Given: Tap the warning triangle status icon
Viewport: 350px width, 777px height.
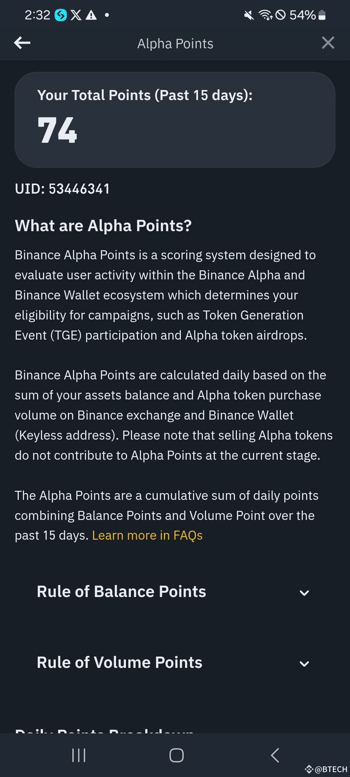Looking at the screenshot, I should [x=91, y=15].
